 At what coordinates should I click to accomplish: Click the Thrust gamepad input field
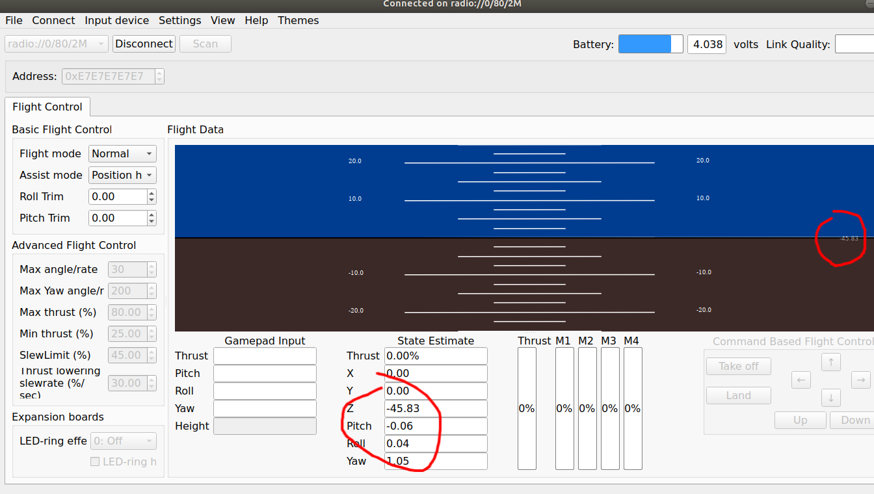pos(265,356)
